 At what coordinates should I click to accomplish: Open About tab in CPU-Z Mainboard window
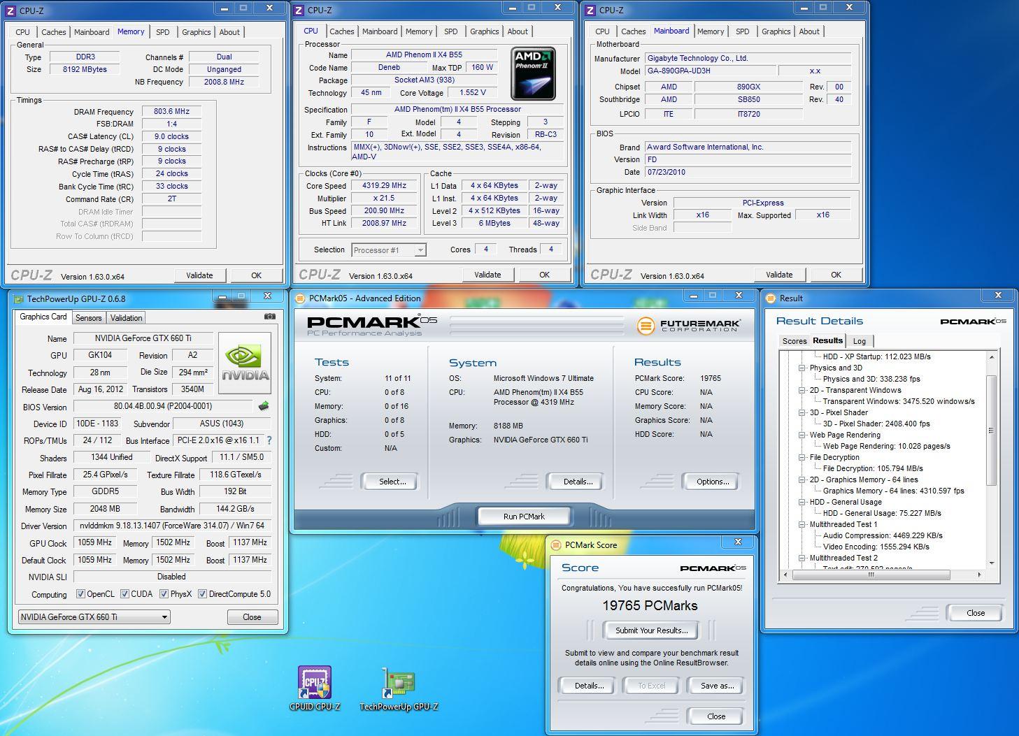(809, 31)
